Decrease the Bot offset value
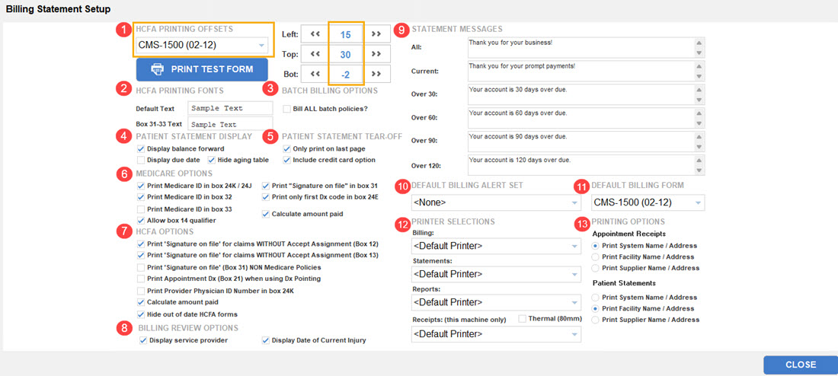The width and height of the screenshot is (838, 376). pyautogui.click(x=315, y=75)
